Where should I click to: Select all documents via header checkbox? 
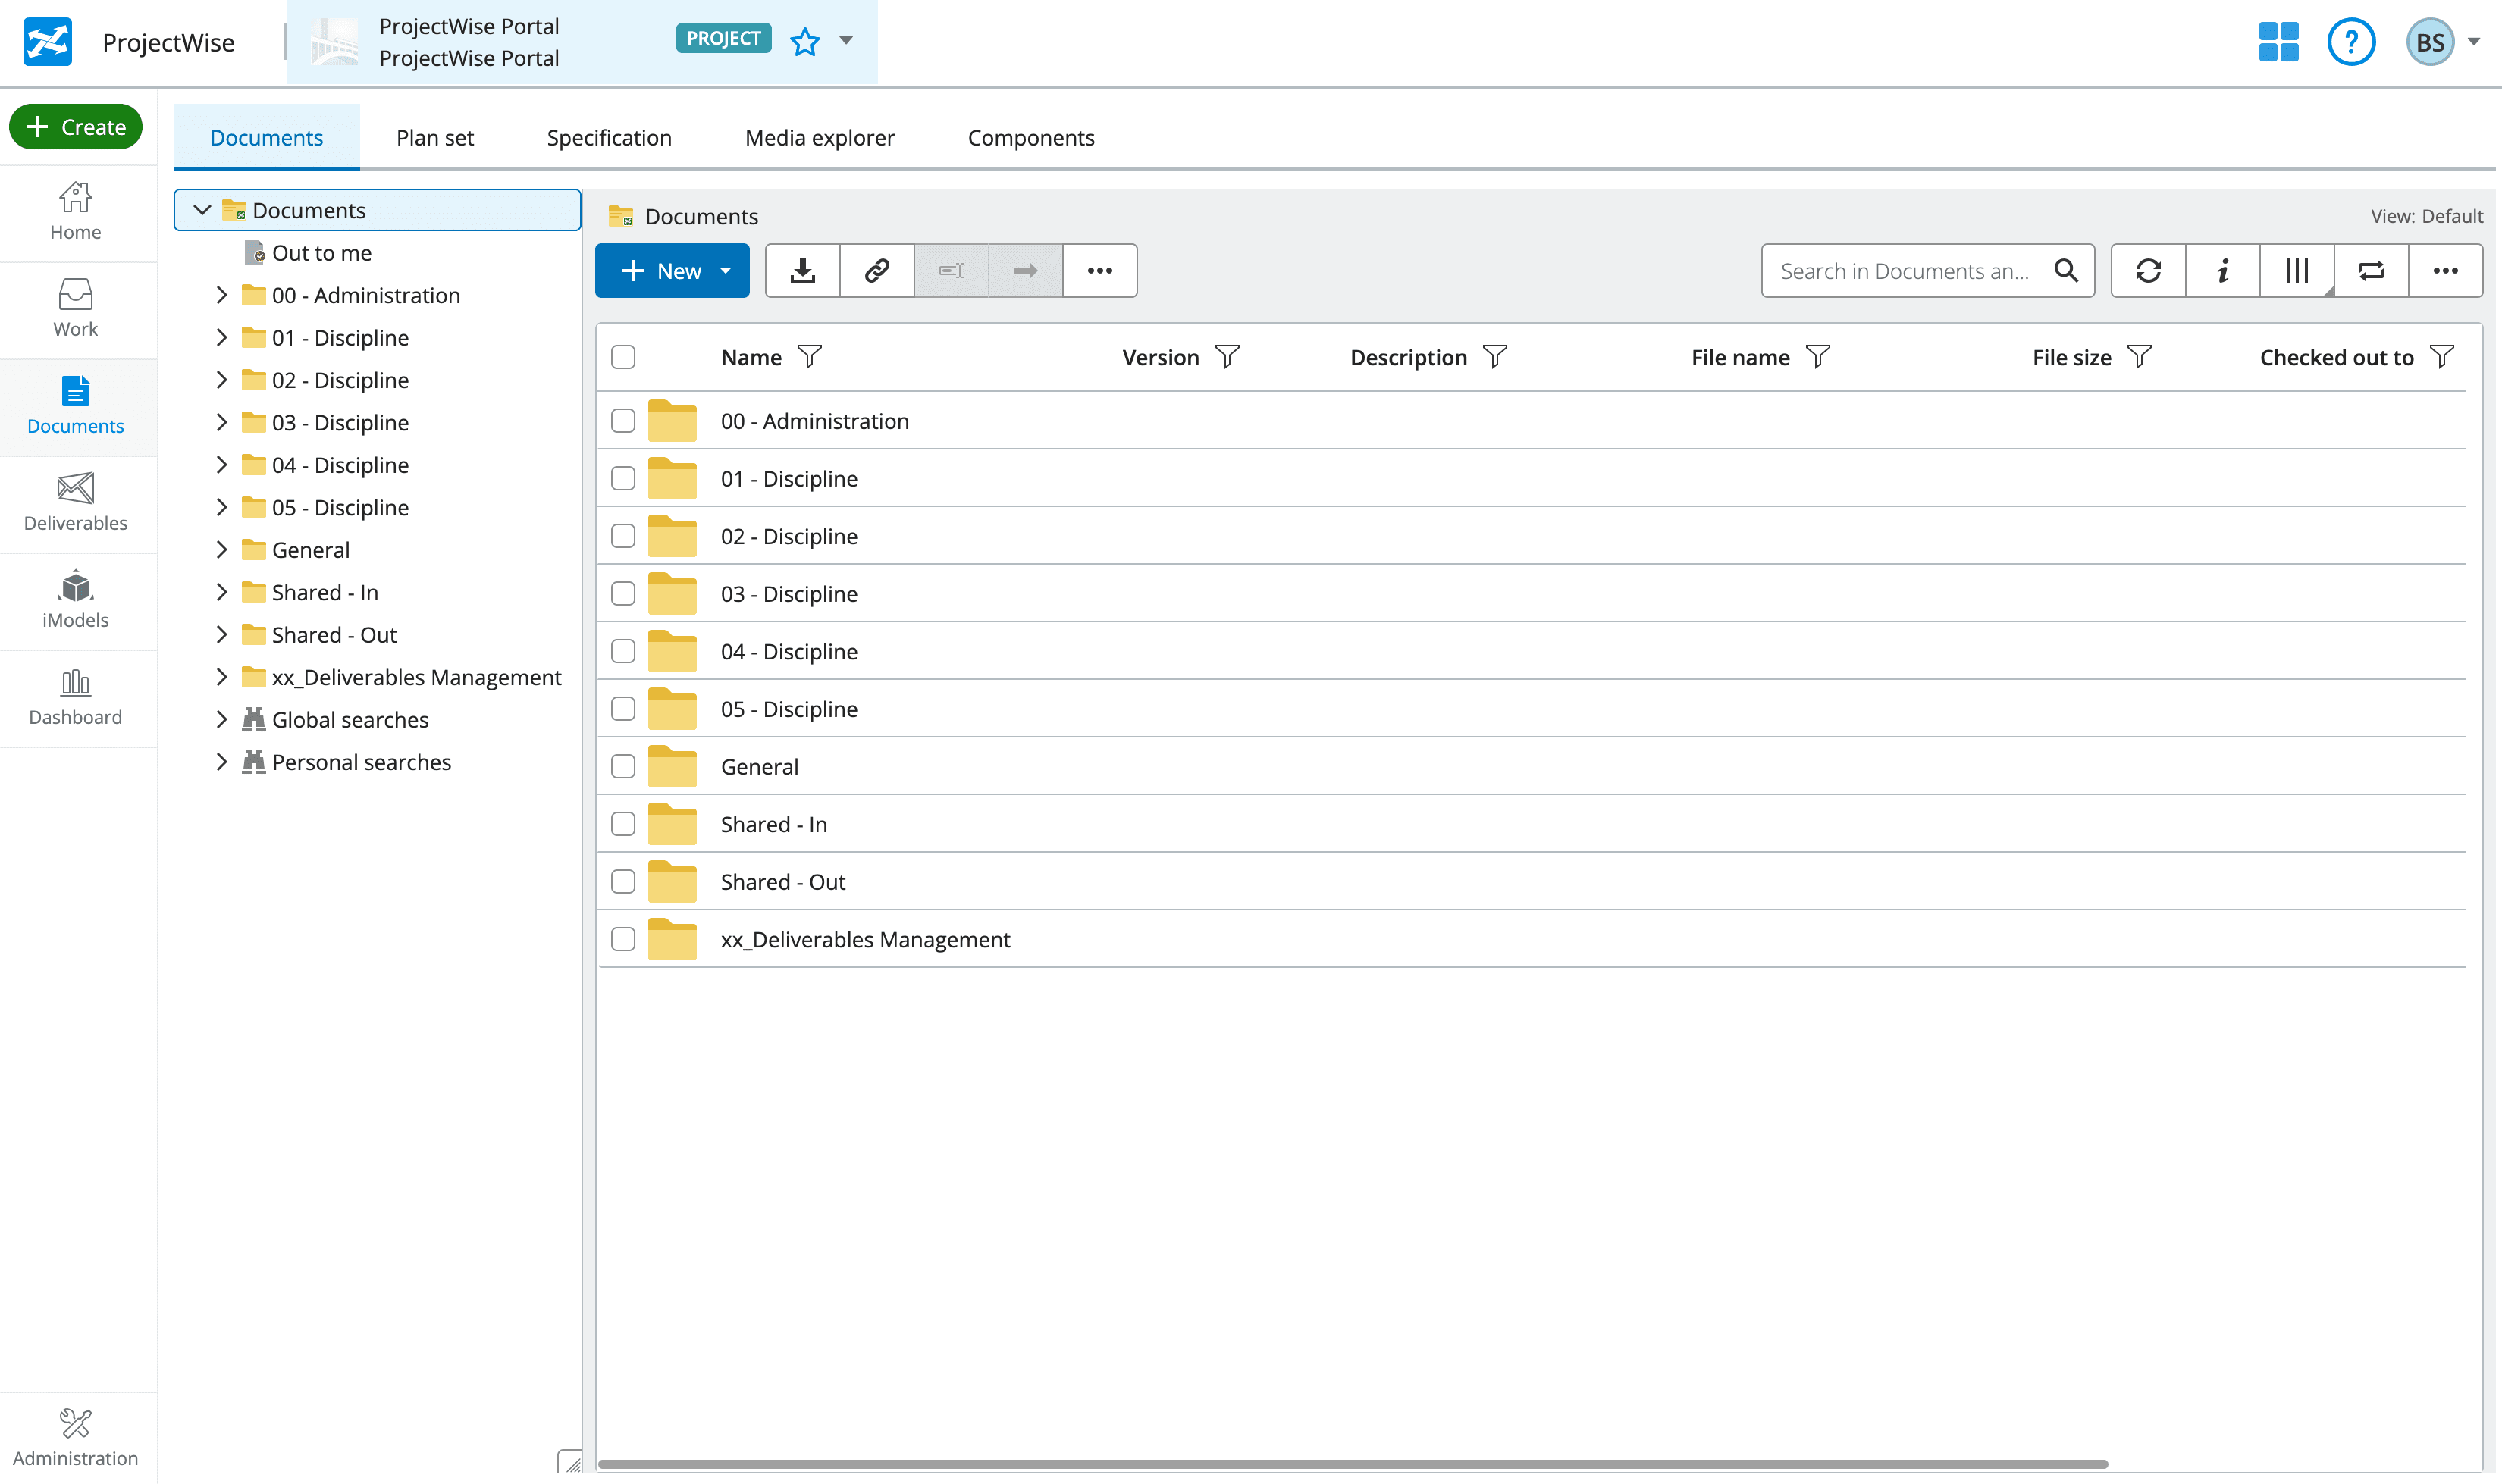[x=622, y=356]
